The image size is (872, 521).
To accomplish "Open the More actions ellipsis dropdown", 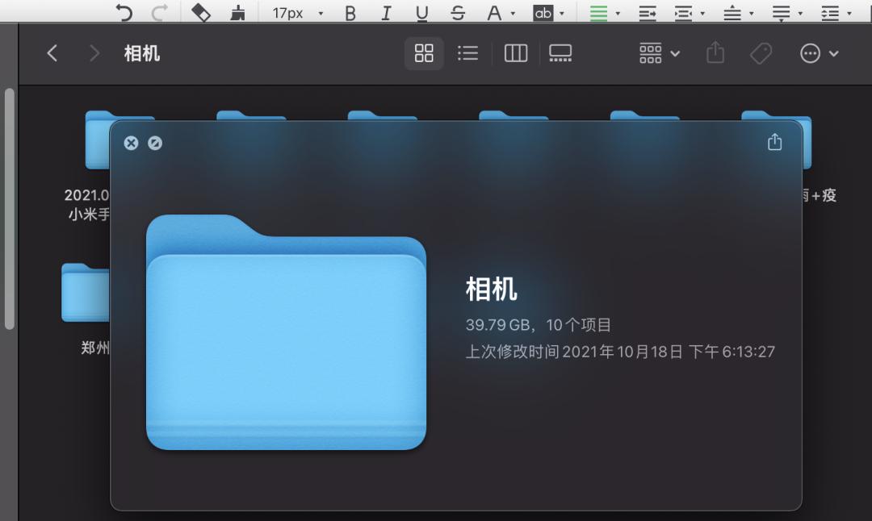I will 818,53.
